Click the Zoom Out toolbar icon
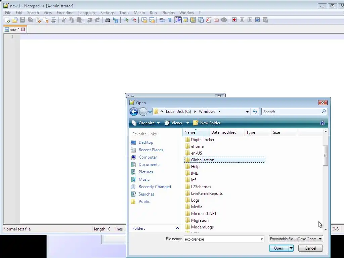 click(134, 20)
